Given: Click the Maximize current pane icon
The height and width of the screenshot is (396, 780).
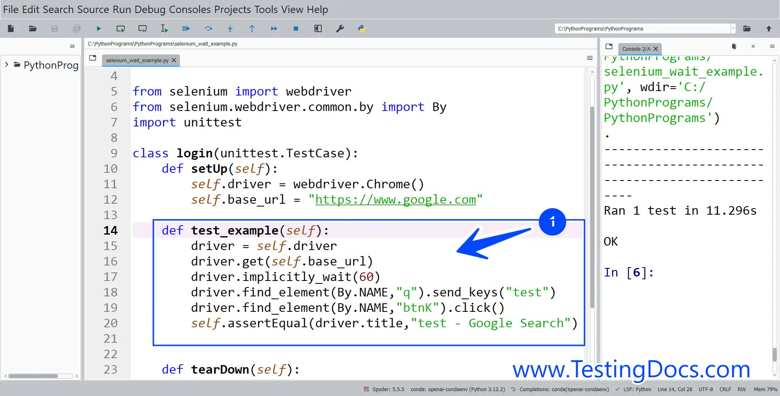Looking at the screenshot, I should (318, 28).
